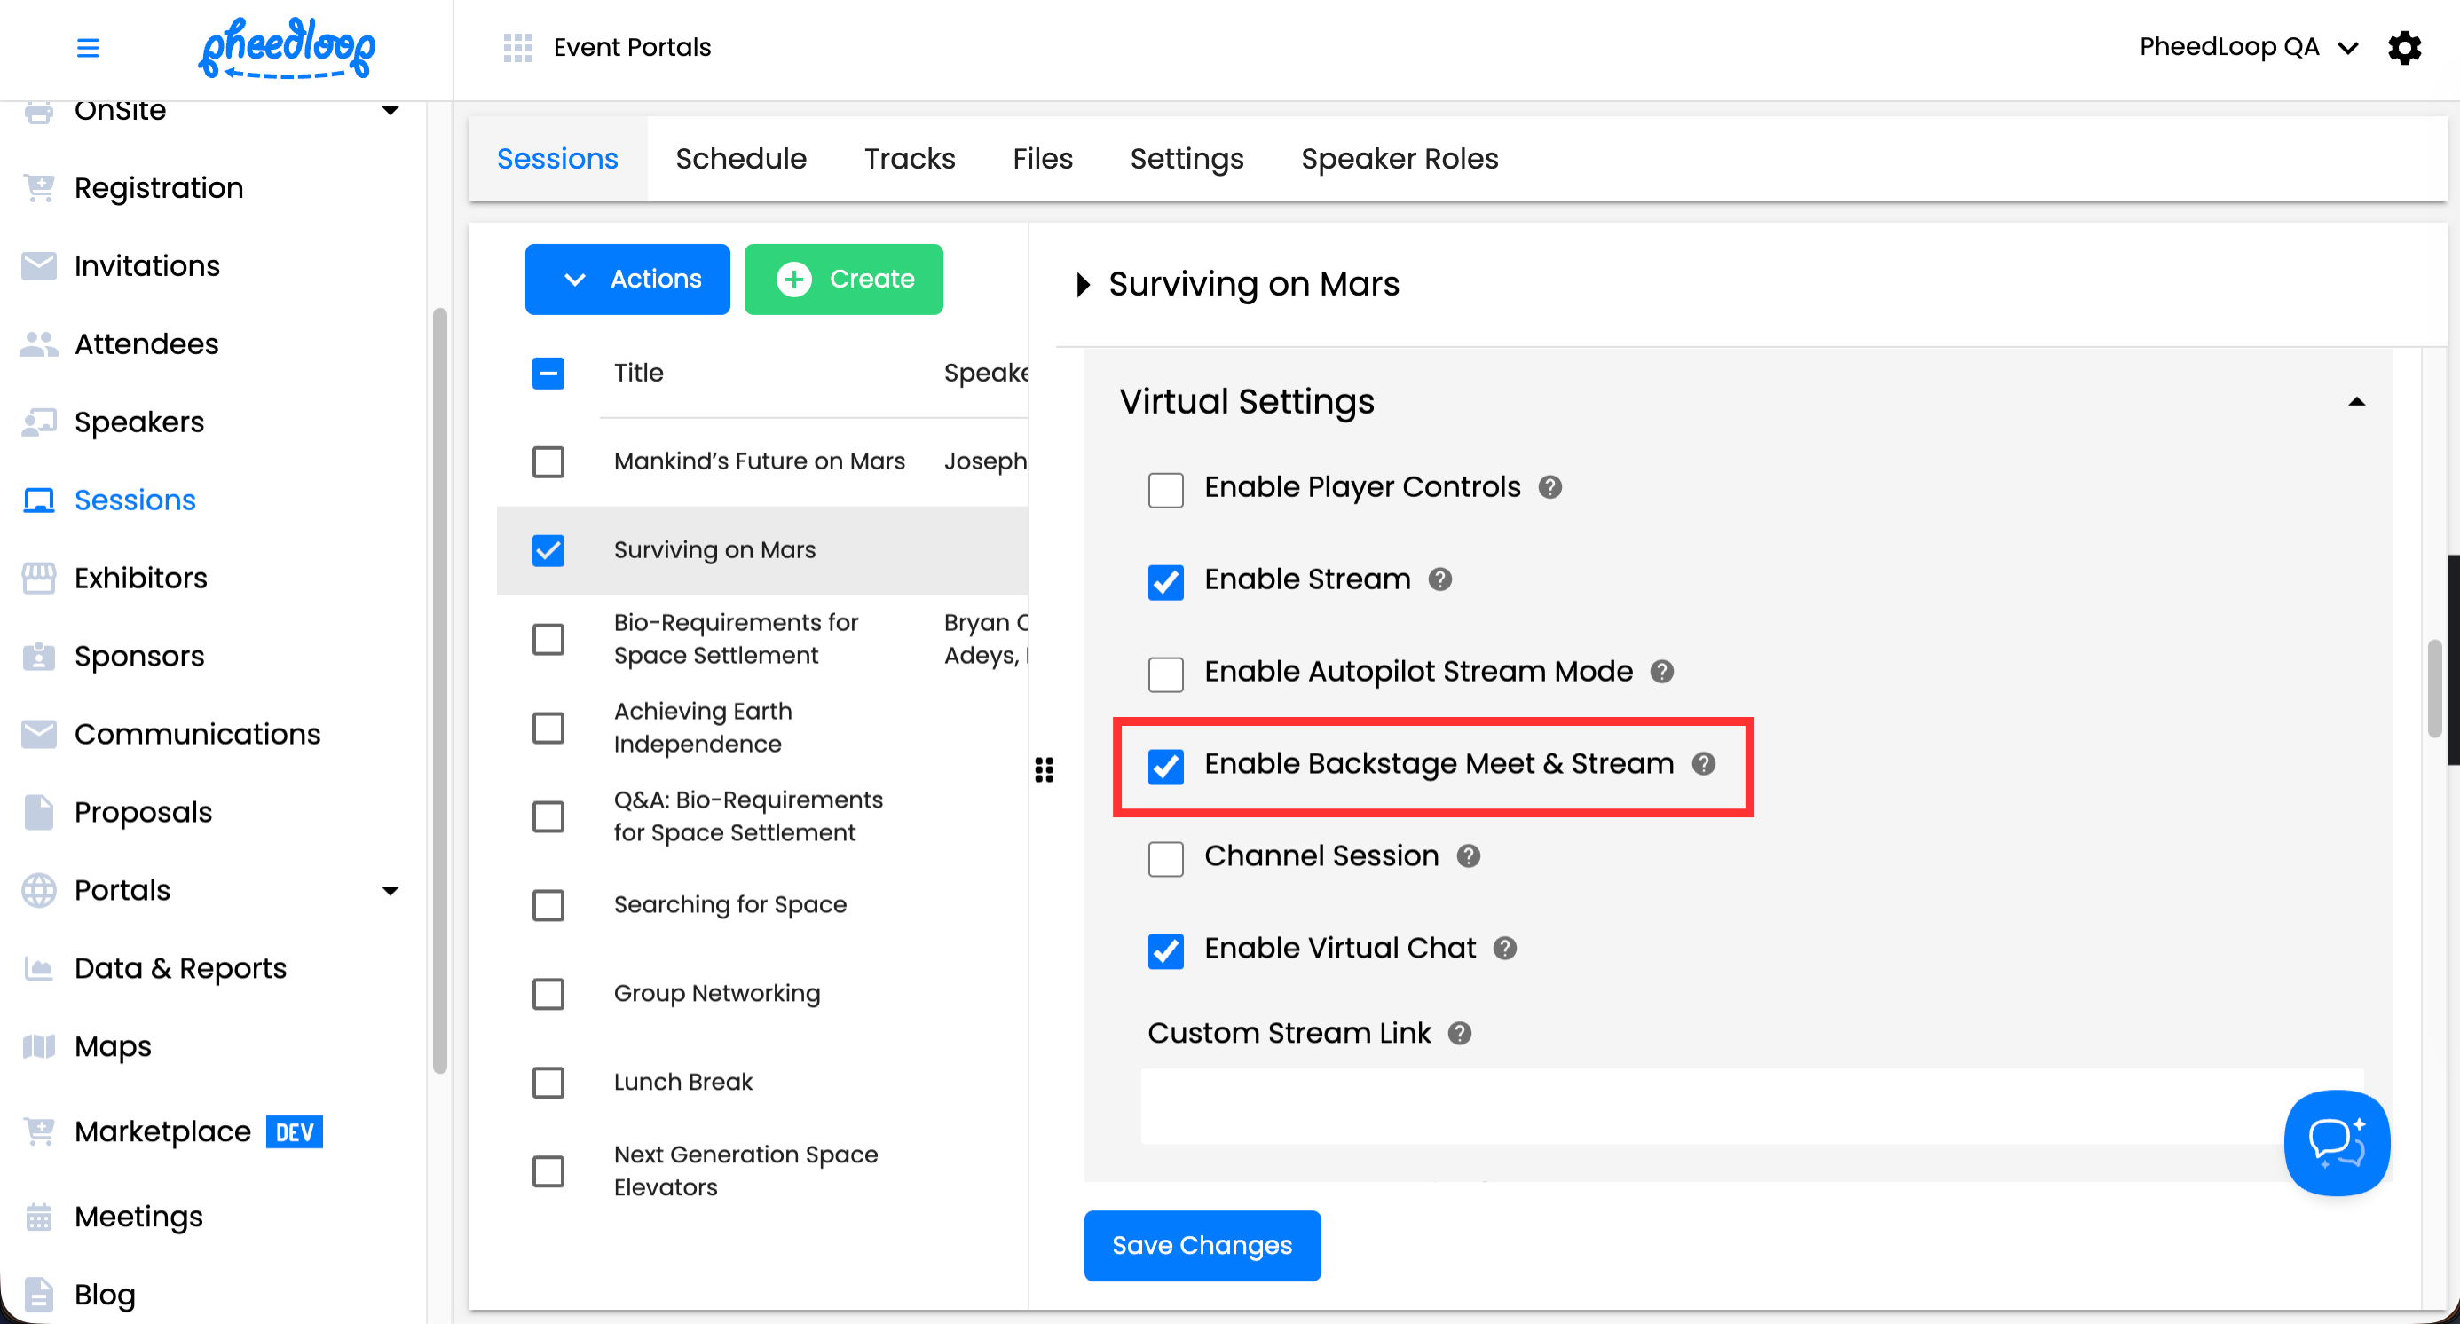The image size is (2460, 1324).
Task: Switch to the Schedule tab
Action: 740,159
